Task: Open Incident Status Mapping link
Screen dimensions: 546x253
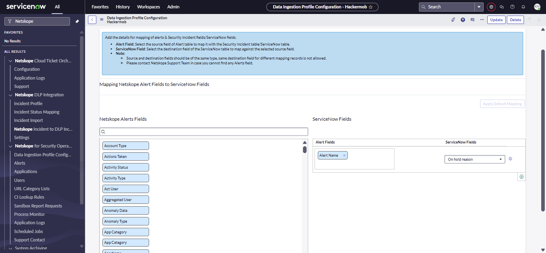Action: click(37, 112)
